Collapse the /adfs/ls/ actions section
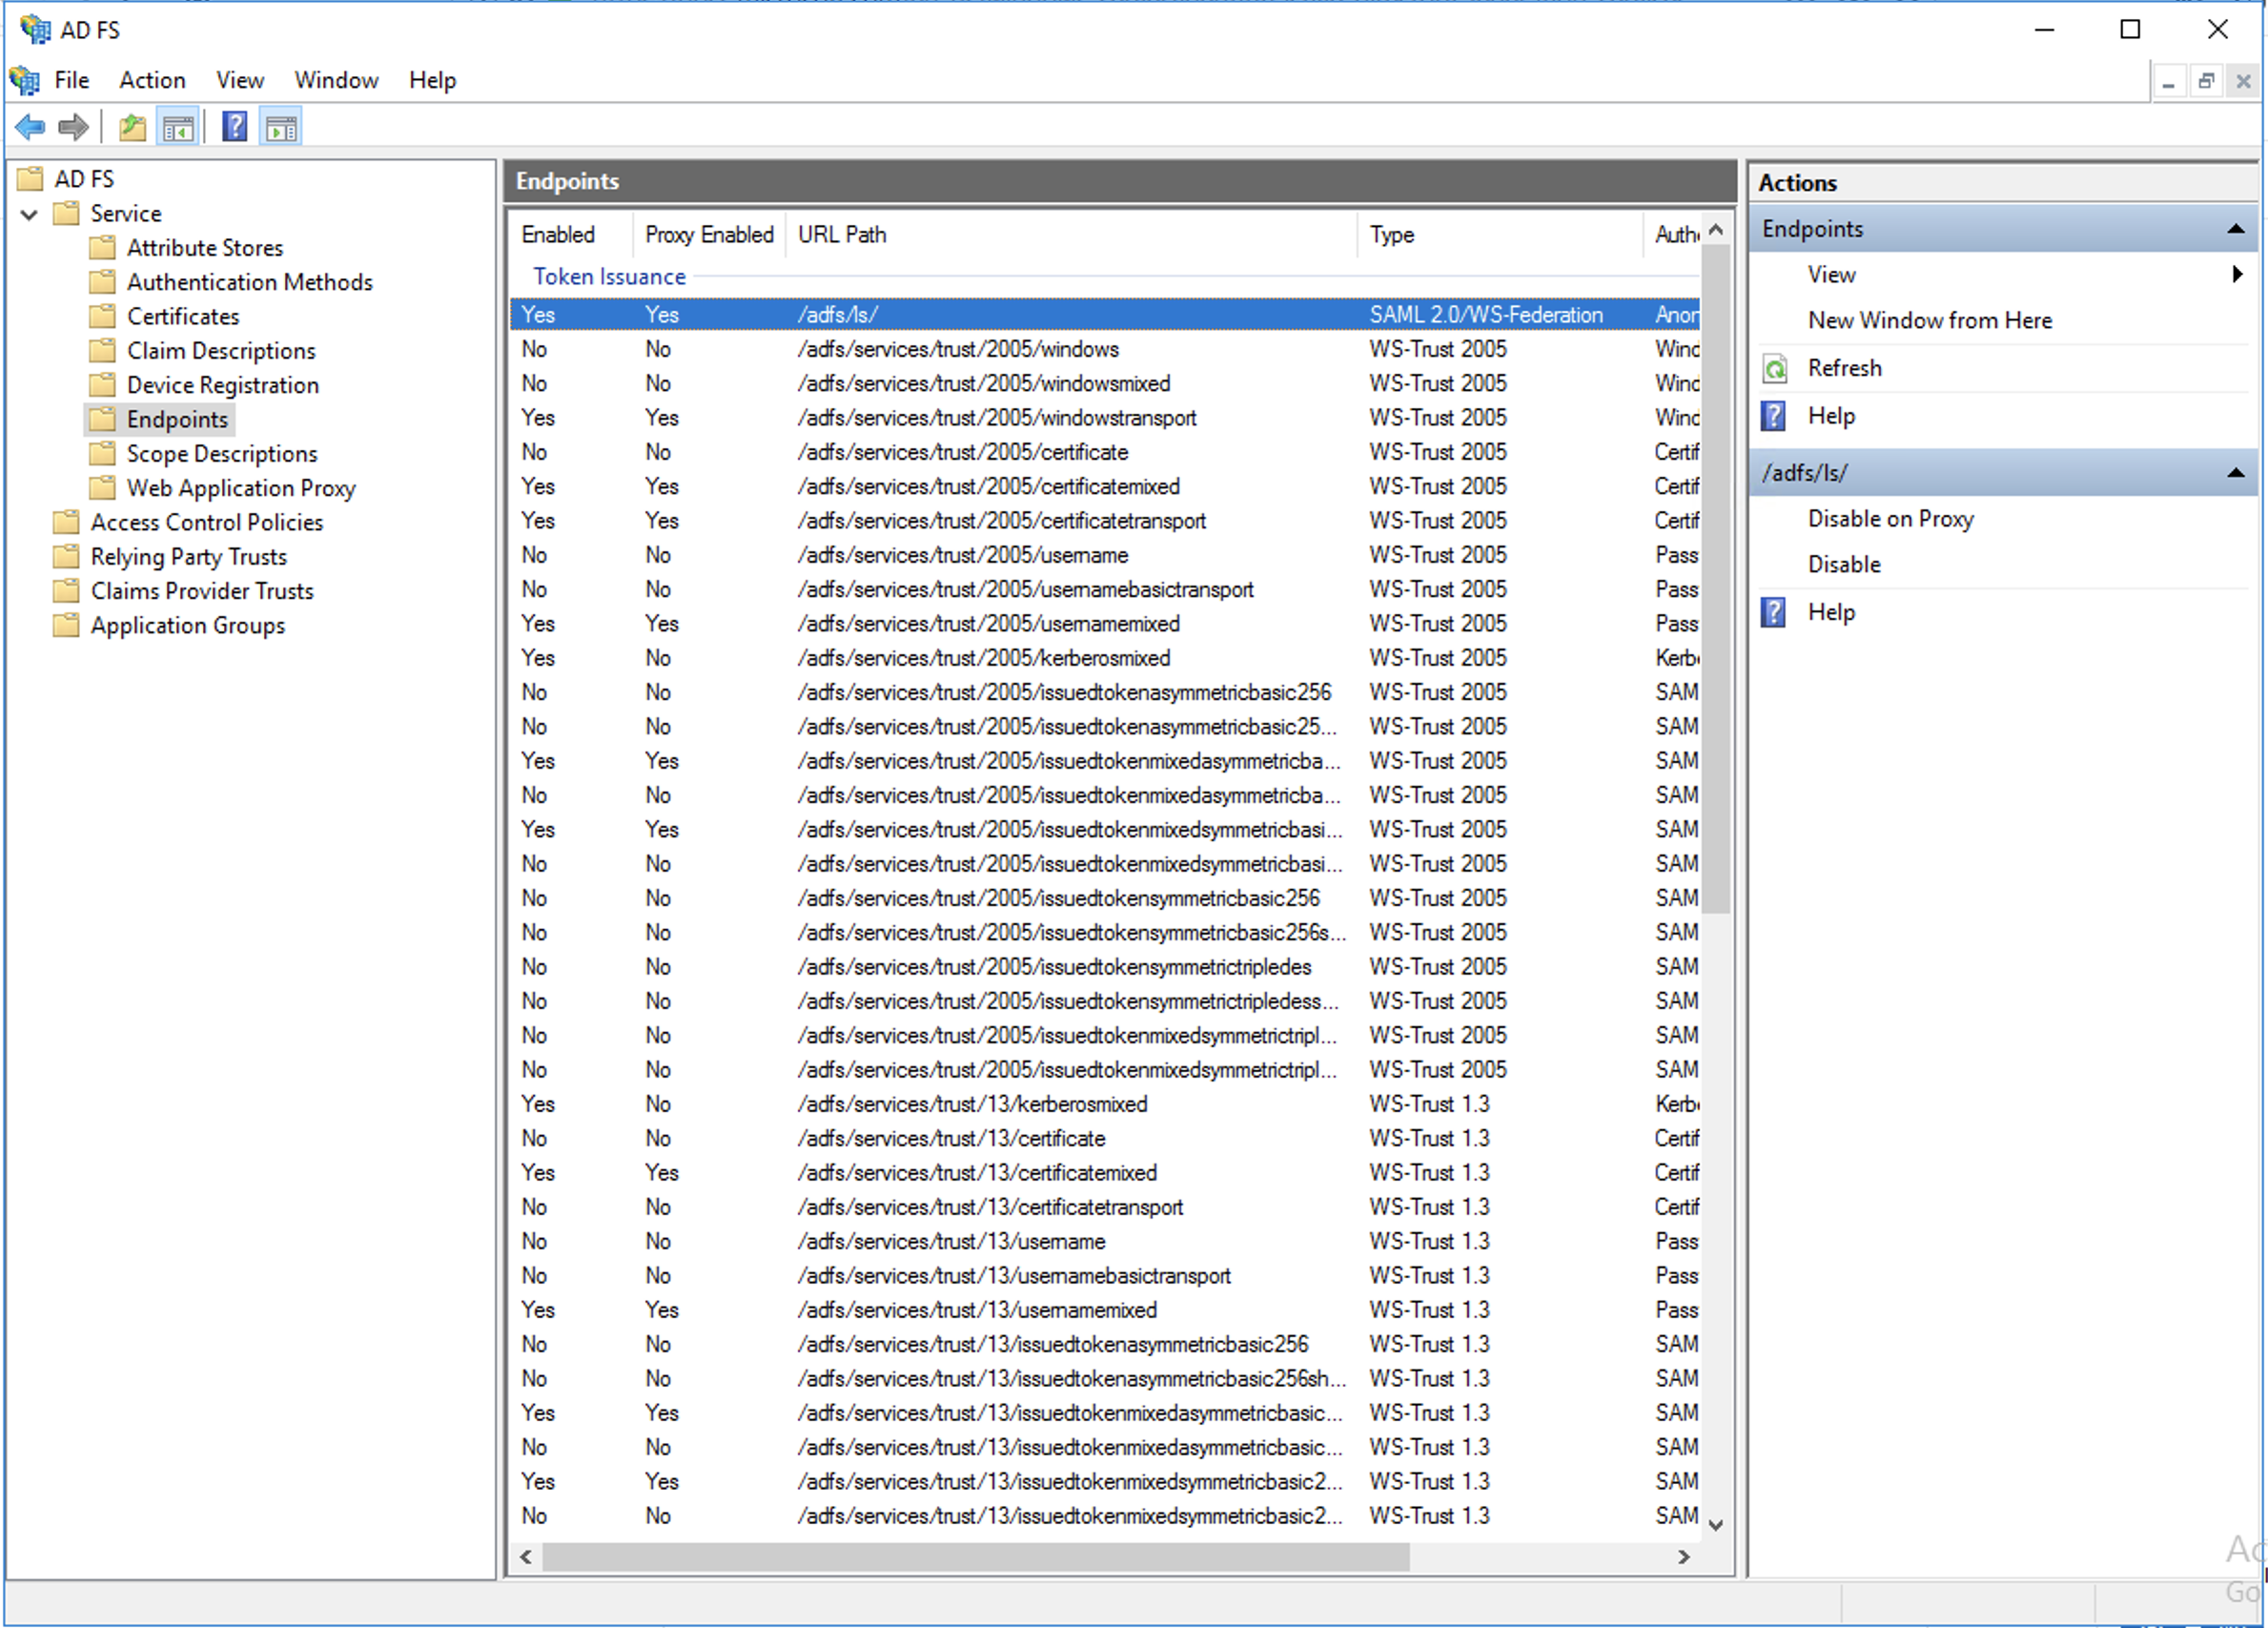This screenshot has height=1628, width=2268. 2235,473
